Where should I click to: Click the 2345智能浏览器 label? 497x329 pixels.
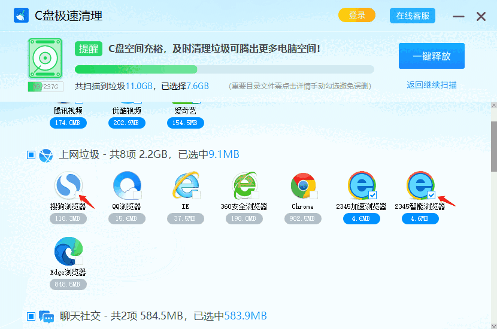pos(420,206)
